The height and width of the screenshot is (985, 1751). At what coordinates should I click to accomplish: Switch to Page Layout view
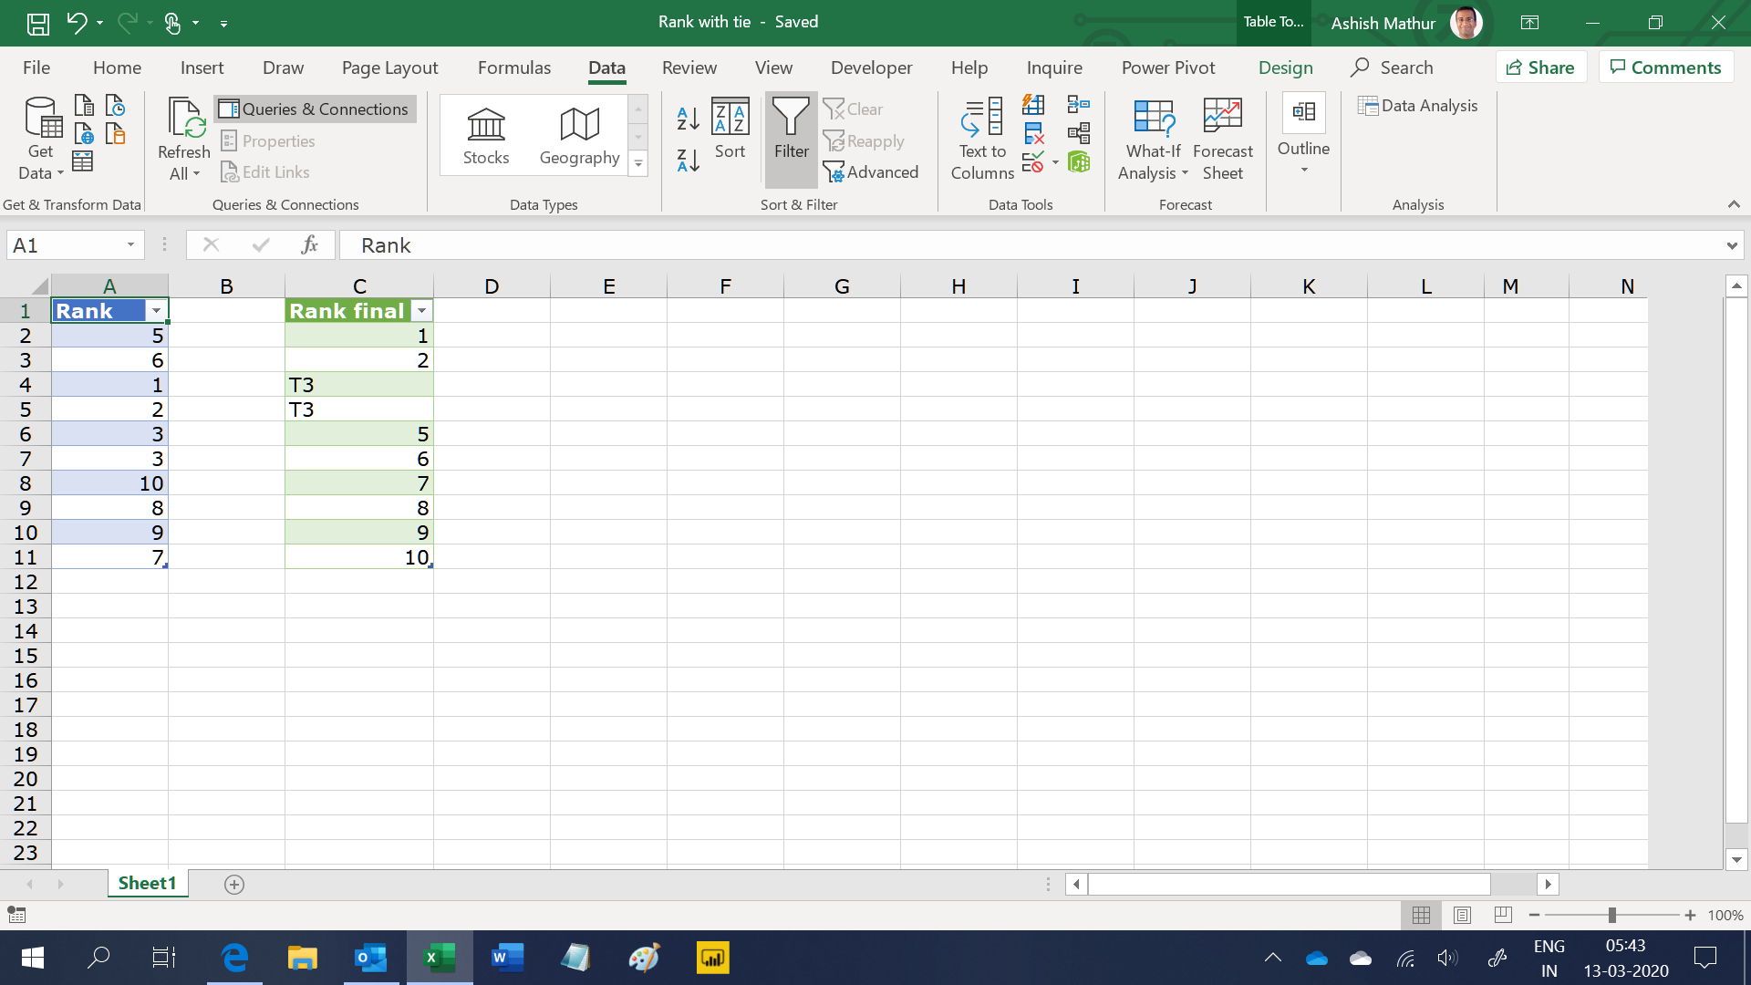pos(1462,915)
